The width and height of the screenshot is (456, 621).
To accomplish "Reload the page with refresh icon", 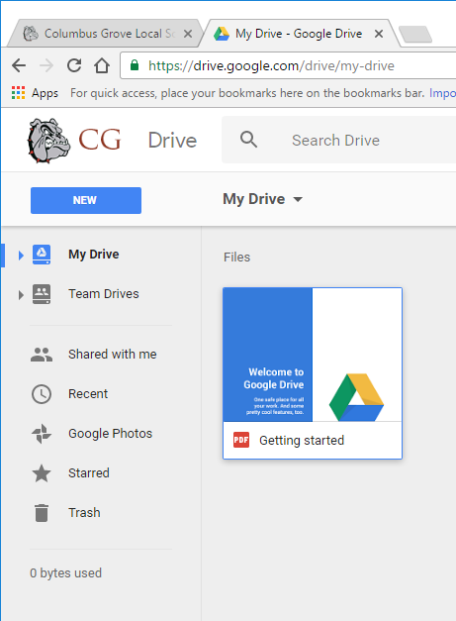I will click(x=74, y=65).
